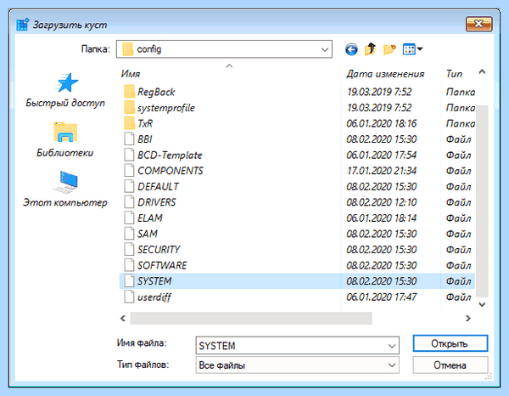The width and height of the screenshot is (509, 396).
Task: Click the SYSTEM row date 08.02.2020 15:30
Action: coord(382,281)
